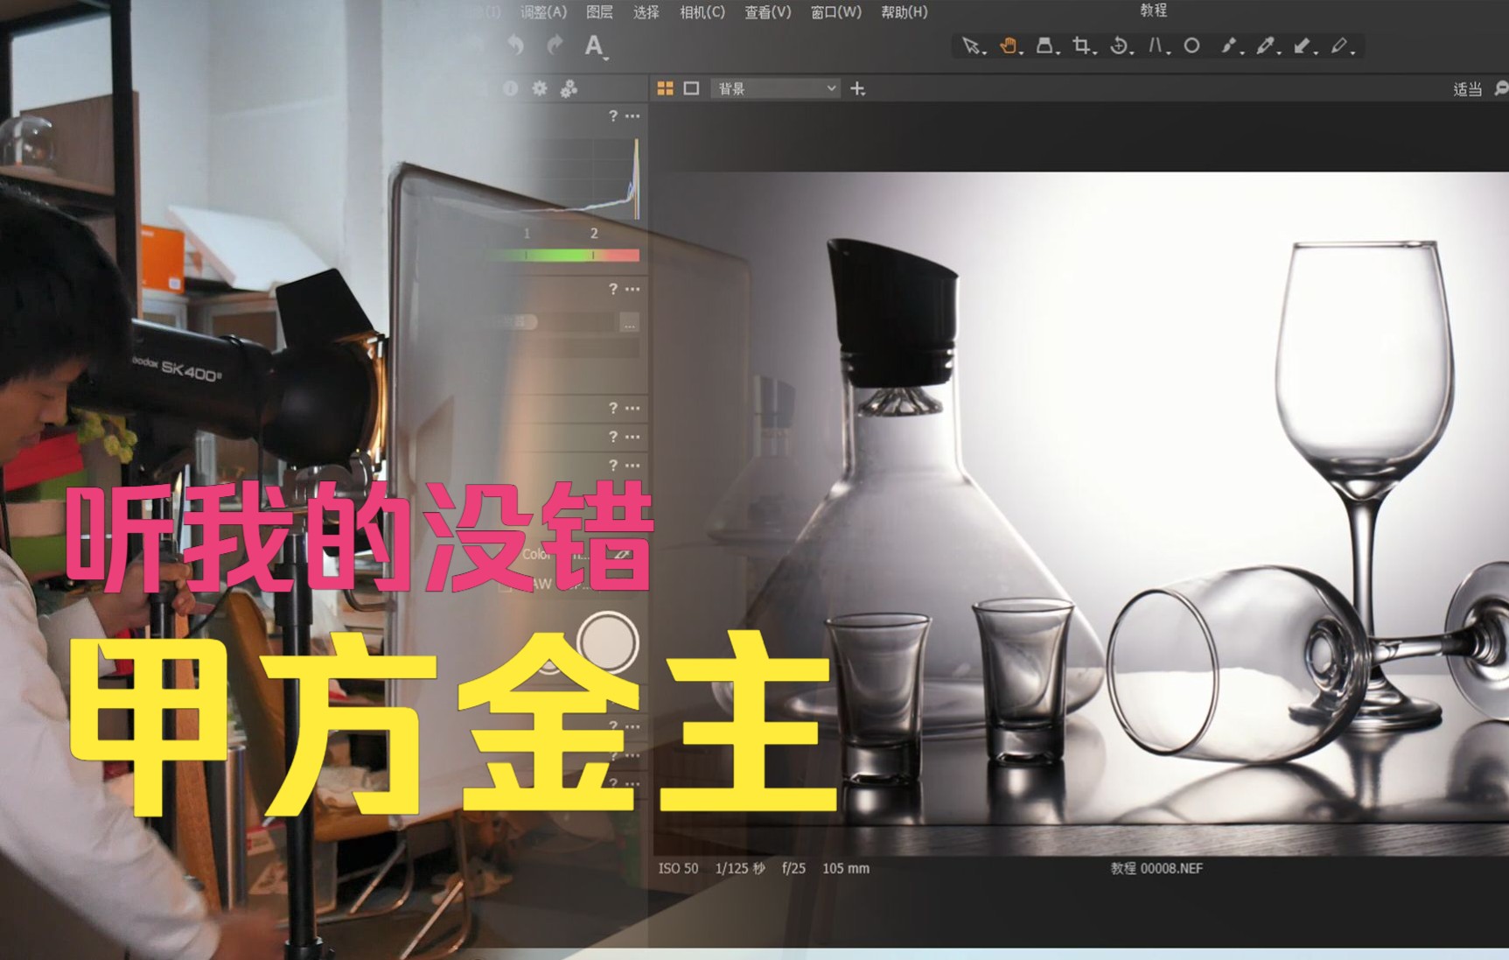Choose the Annotations pencil tool
The width and height of the screenshot is (1509, 960).
pos(1339,46)
